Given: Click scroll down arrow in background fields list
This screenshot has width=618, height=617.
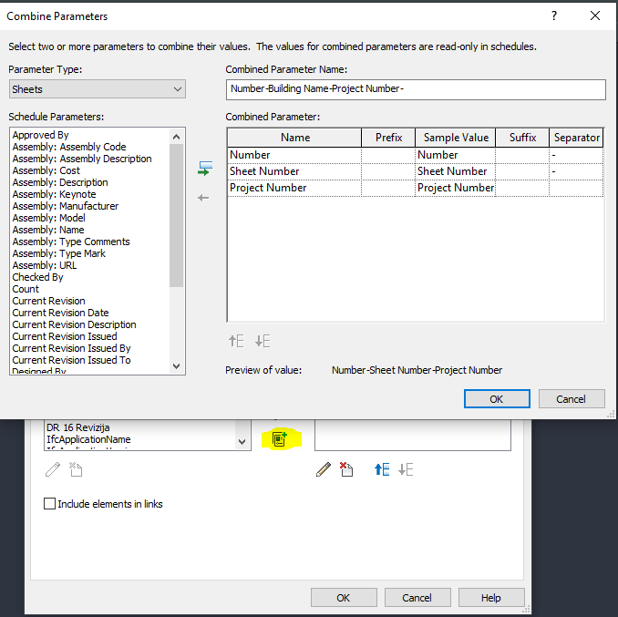Looking at the screenshot, I should point(242,442).
